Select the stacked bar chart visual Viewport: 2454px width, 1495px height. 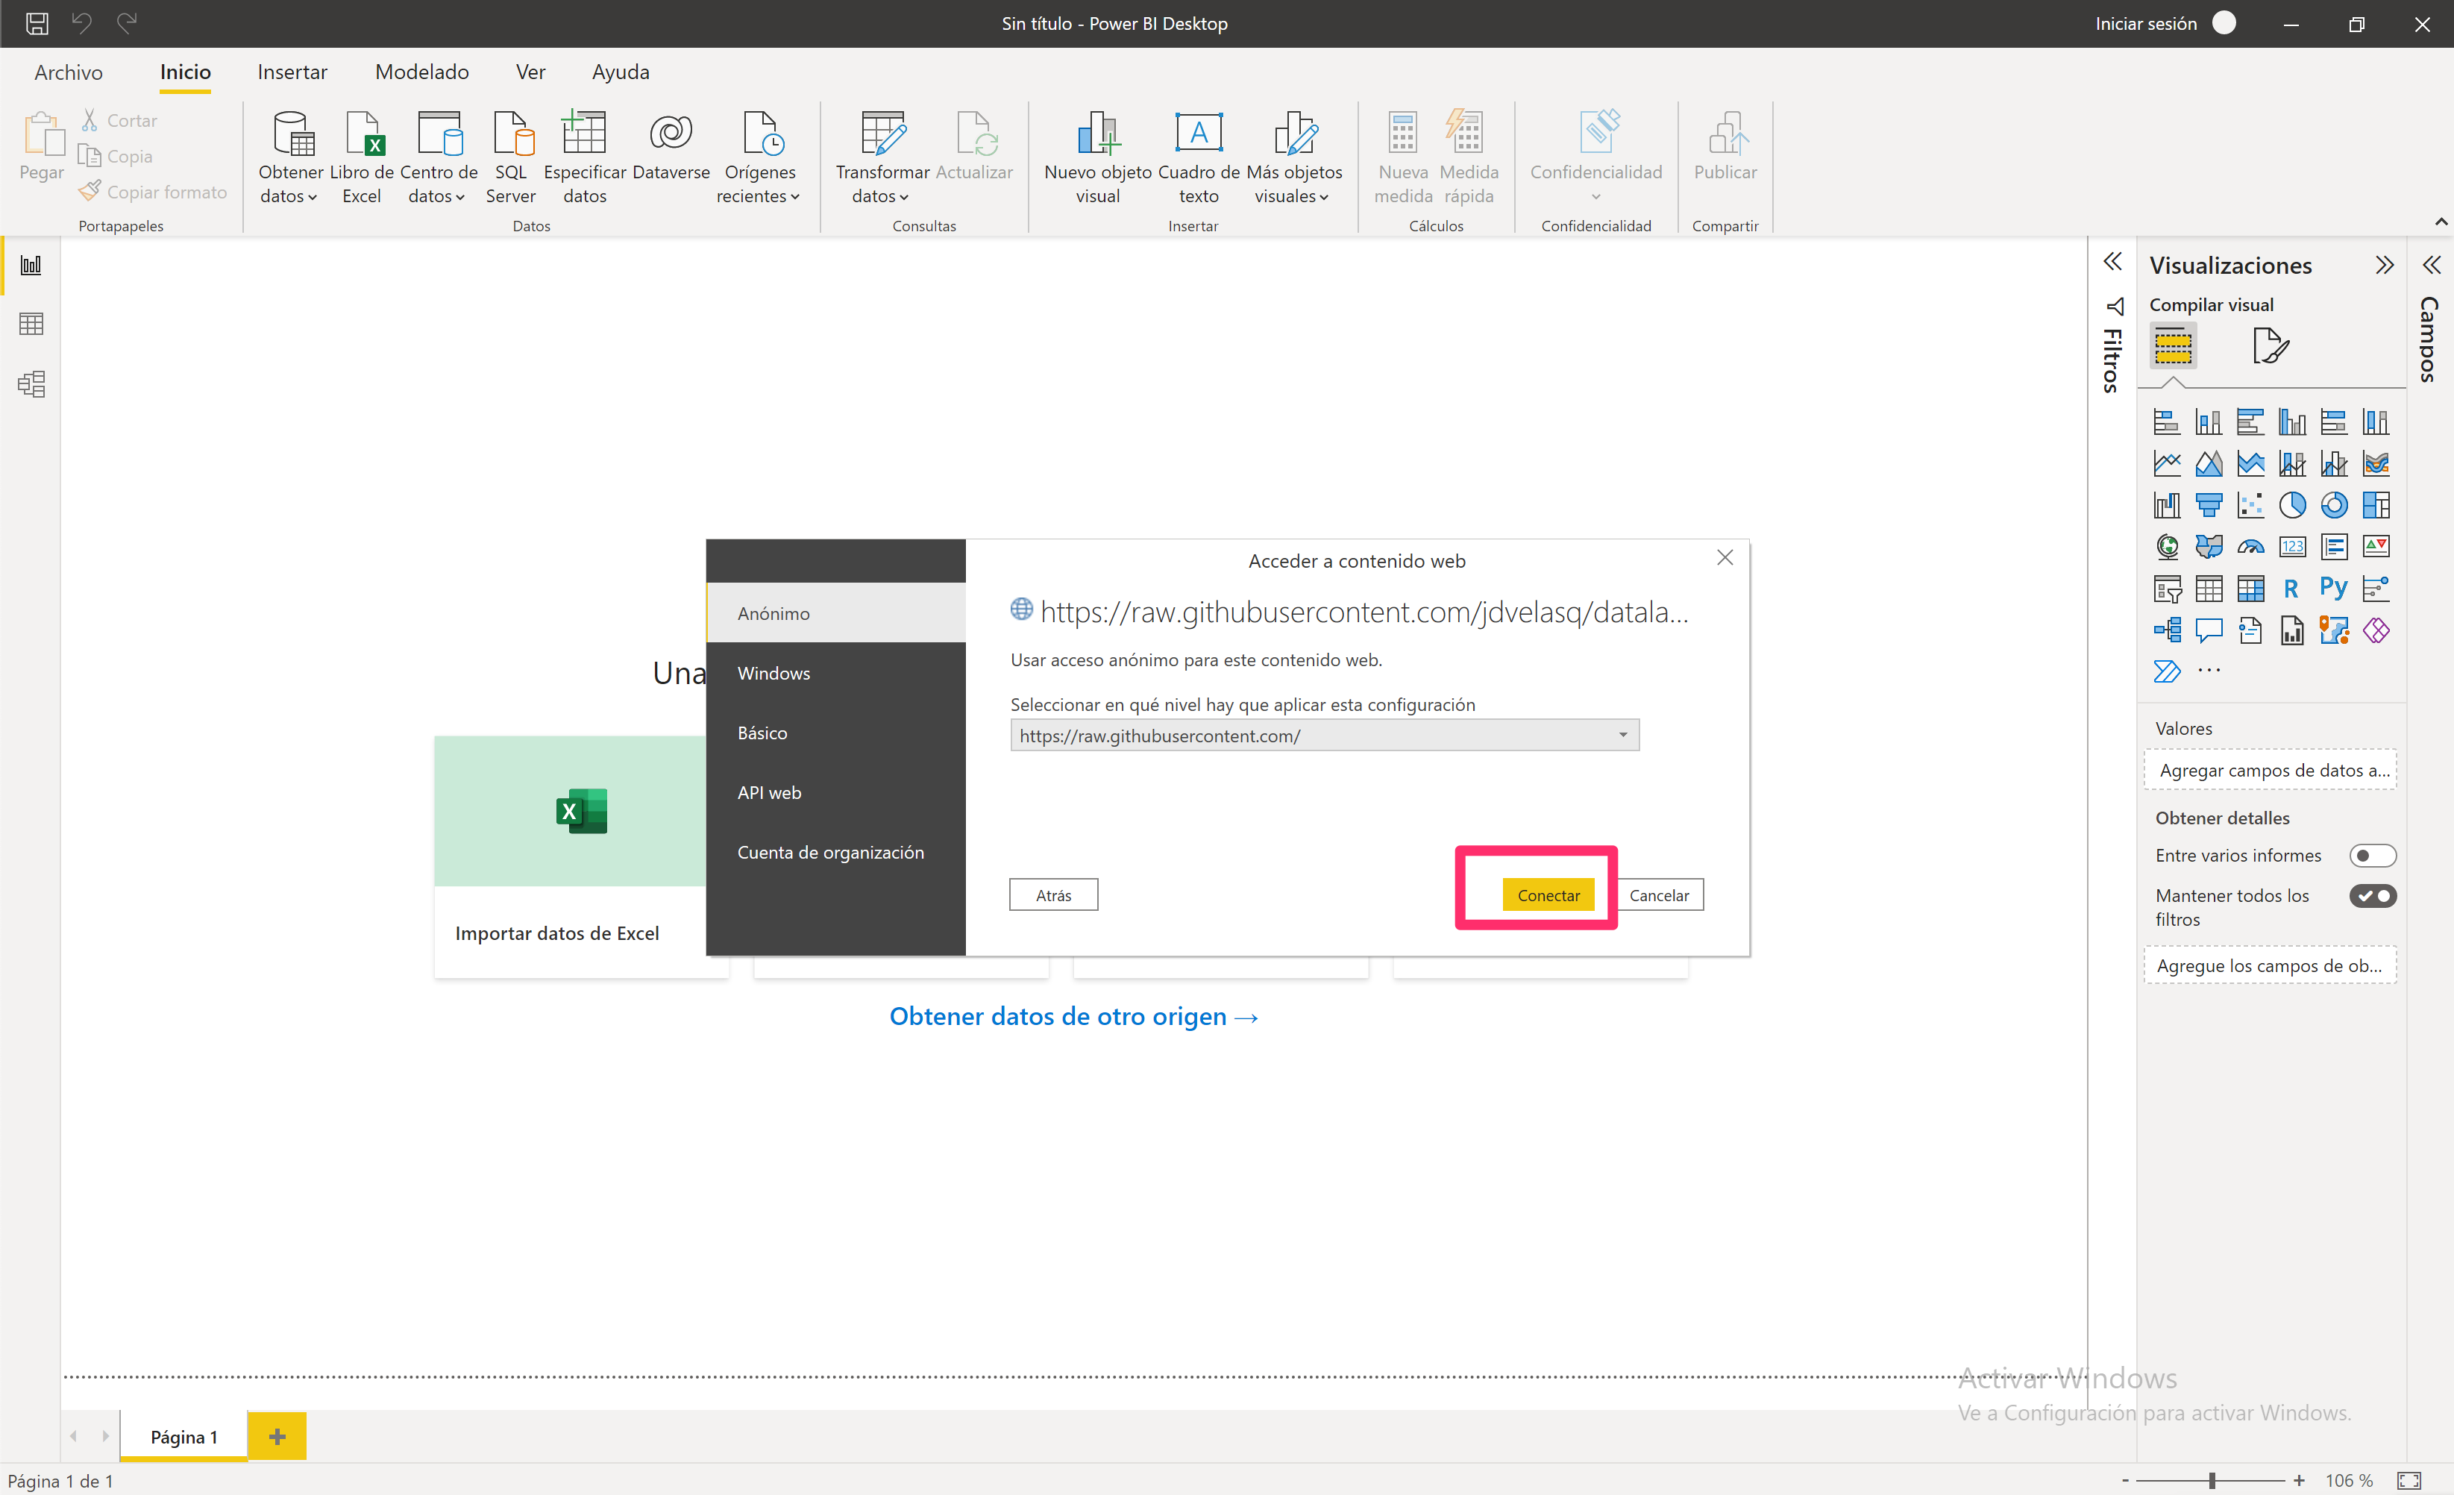click(2166, 421)
